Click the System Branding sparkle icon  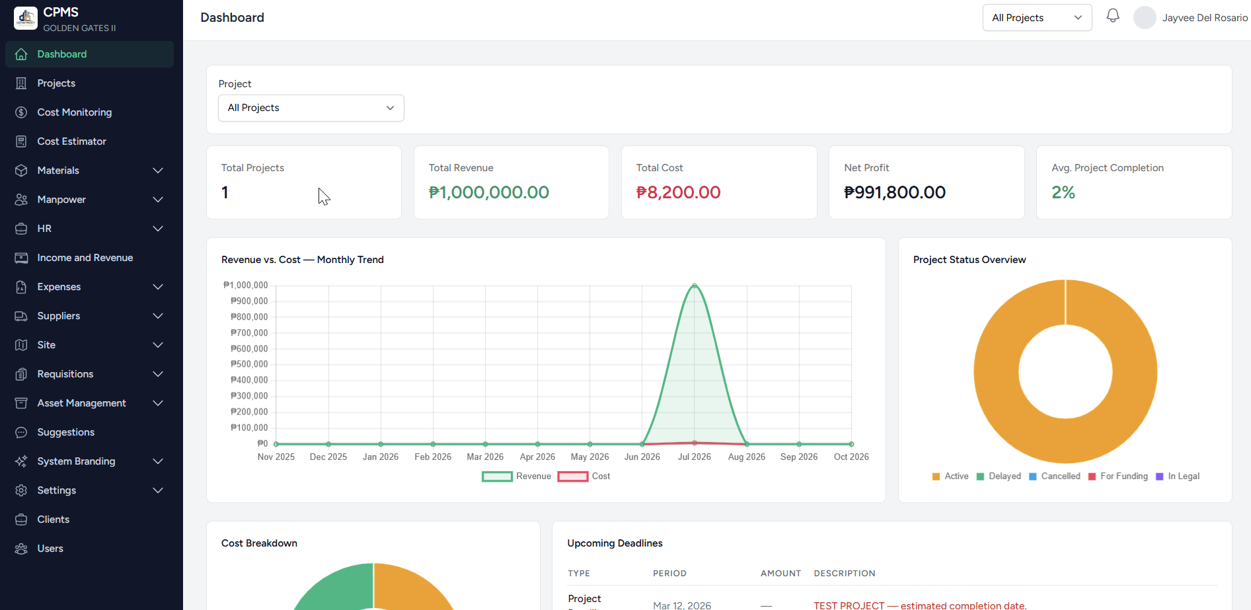(21, 461)
